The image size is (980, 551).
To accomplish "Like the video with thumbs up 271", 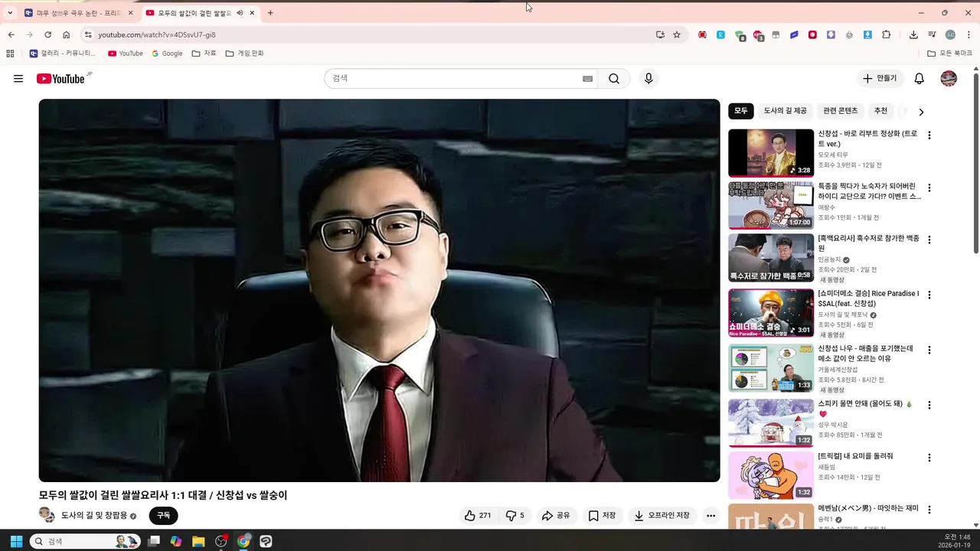I will click(478, 516).
